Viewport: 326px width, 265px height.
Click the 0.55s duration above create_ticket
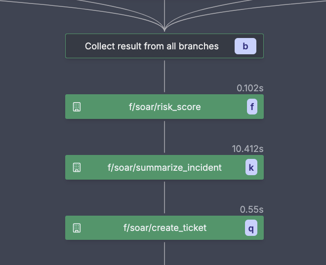coord(251,209)
